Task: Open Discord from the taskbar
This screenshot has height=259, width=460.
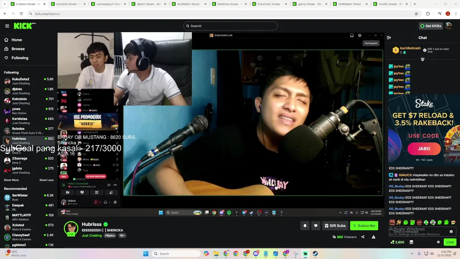Action: point(256,254)
